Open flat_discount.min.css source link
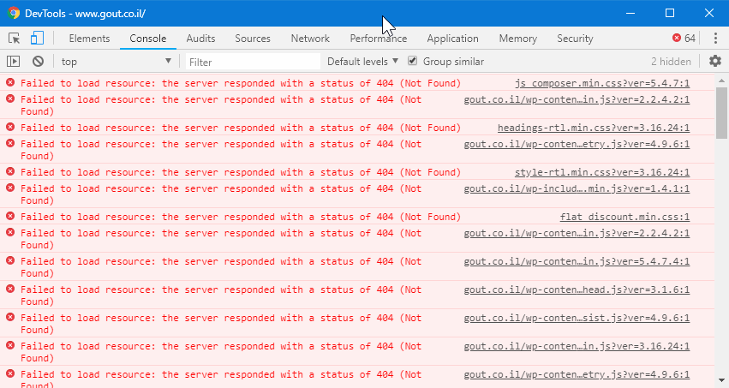The width and height of the screenshot is (729, 388). click(624, 217)
